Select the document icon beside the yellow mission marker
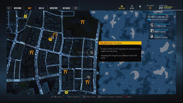 [52, 38]
